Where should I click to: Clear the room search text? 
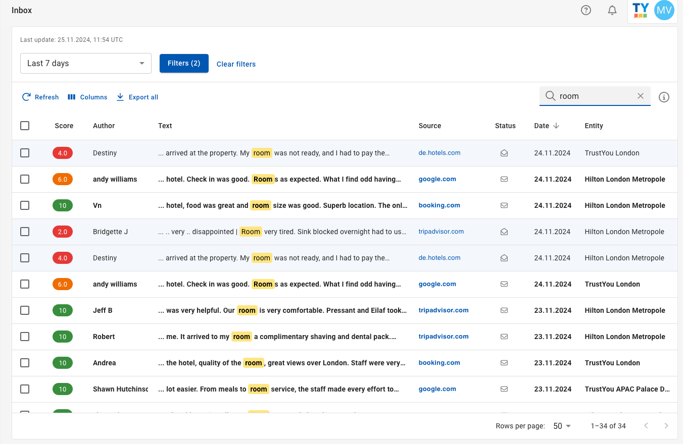[x=641, y=96]
